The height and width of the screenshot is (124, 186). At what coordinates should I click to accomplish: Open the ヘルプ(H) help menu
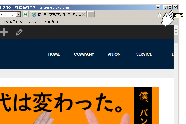(x=51, y=22)
